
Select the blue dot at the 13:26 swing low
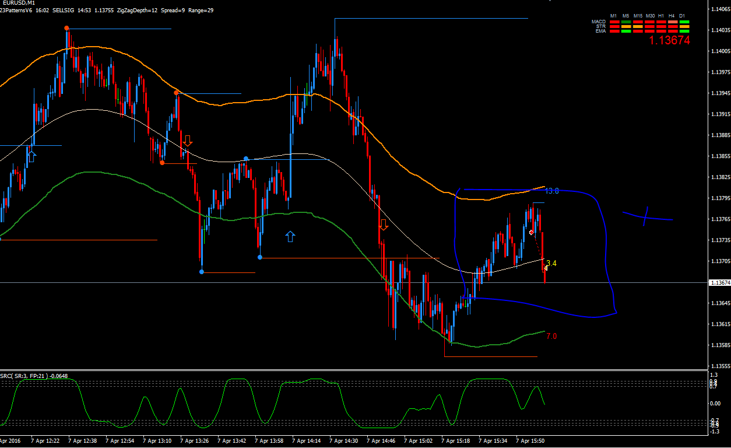coord(202,271)
